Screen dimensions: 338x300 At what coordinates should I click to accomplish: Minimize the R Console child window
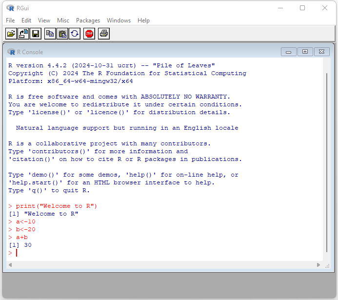pos(289,52)
